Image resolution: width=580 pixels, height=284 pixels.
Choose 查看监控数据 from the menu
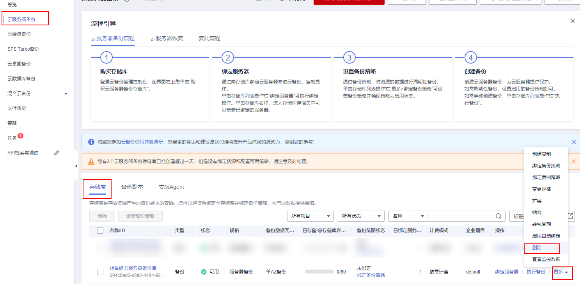(x=546, y=259)
